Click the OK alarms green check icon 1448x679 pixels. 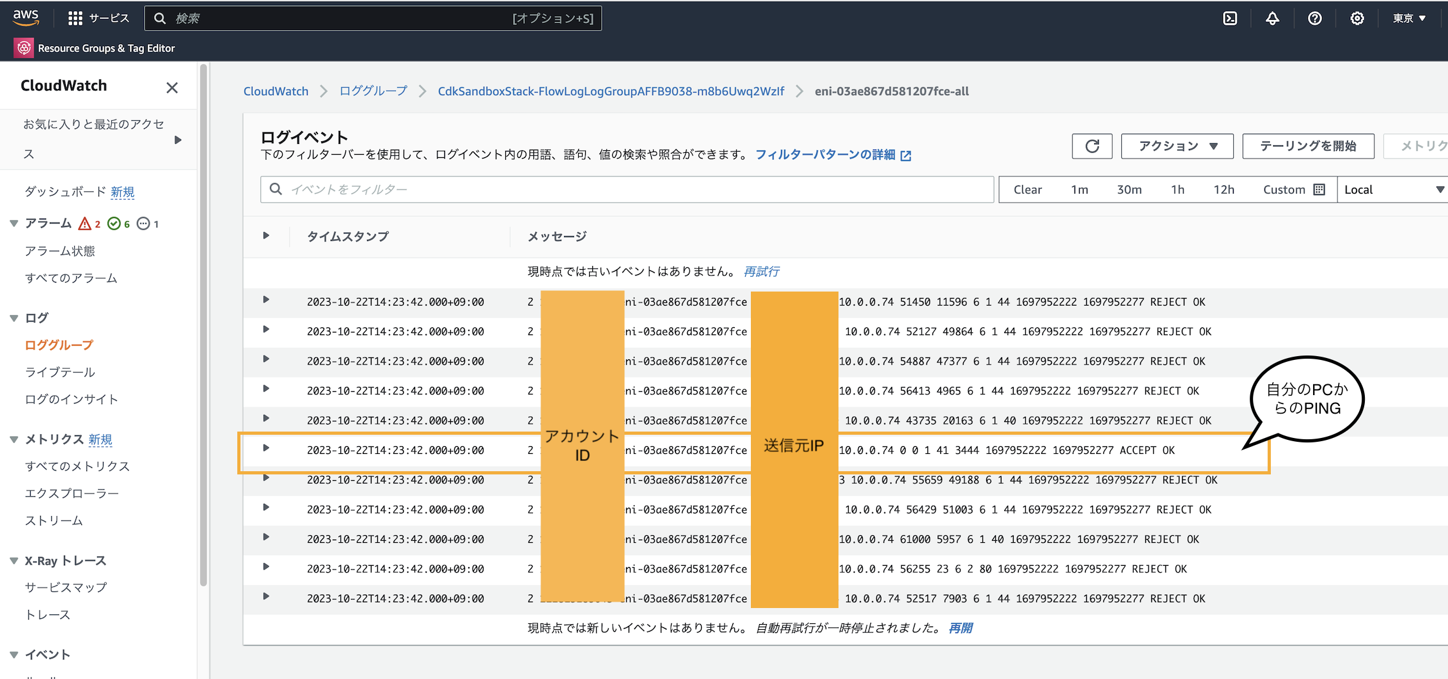pyautogui.click(x=114, y=224)
